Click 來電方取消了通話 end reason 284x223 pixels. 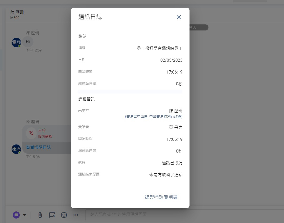point(166,175)
